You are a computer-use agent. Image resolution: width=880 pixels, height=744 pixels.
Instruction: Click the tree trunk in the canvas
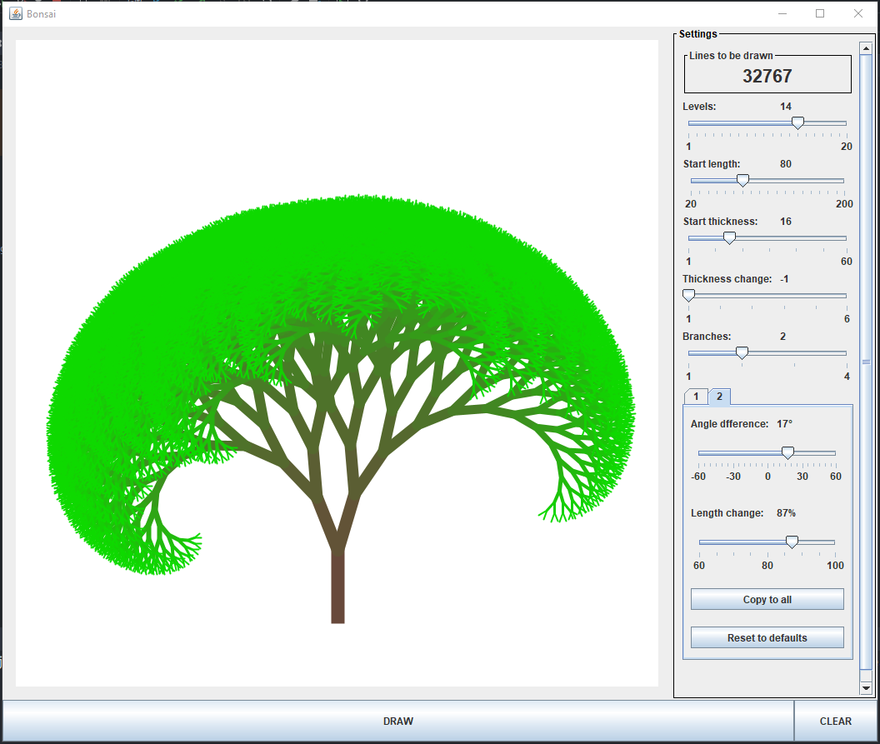[x=337, y=587]
